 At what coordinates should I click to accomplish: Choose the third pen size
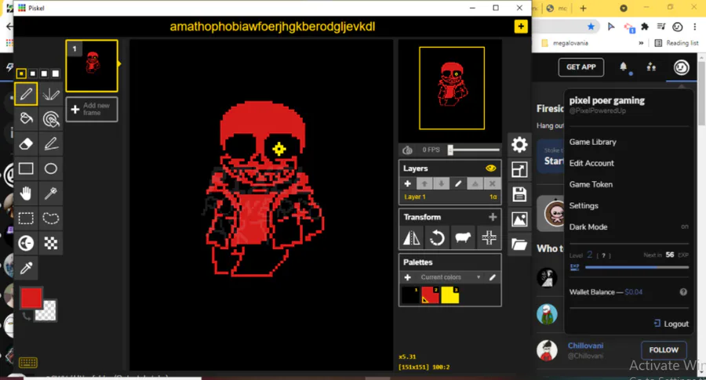[44, 74]
